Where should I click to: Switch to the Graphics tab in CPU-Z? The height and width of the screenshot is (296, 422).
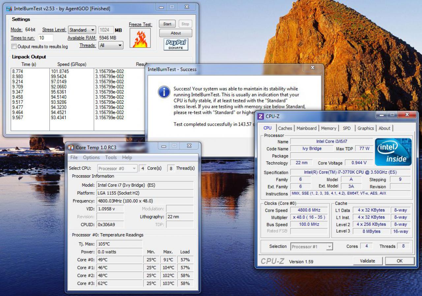tap(366, 128)
